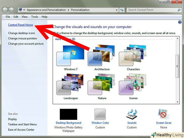Open the Window Color link
Viewport: 184px width, 138px height.
(x=100, y=123)
